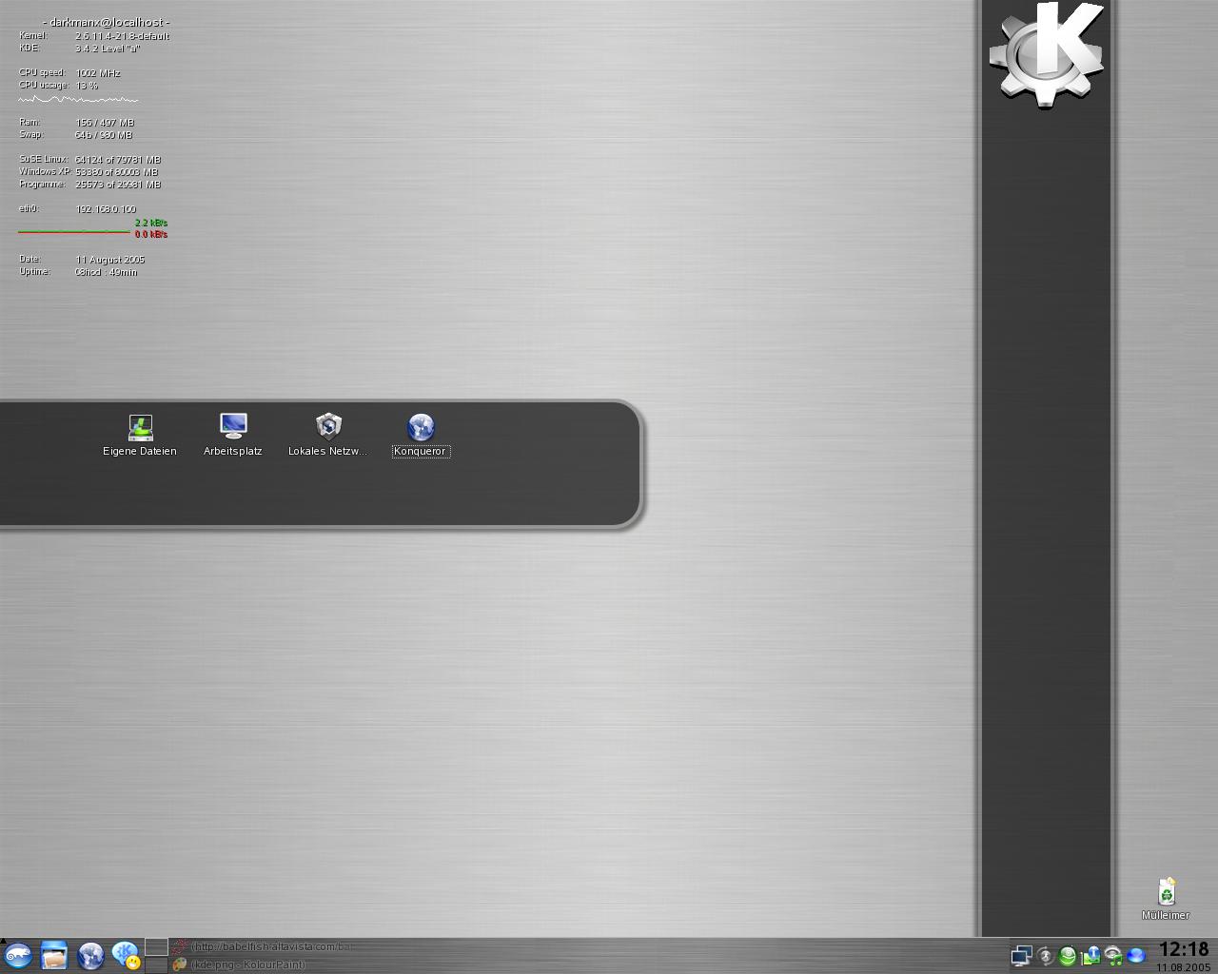Viewport: 1218px width, 974px height.
Task: Open the home folder panel launcher
Action: click(54, 955)
